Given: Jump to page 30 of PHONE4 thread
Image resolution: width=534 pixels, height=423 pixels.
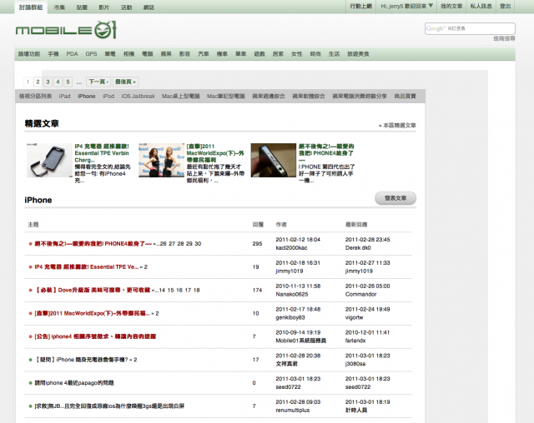Looking at the screenshot, I should point(198,244).
